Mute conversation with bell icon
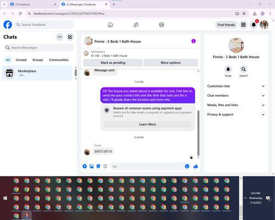 (x=228, y=69)
